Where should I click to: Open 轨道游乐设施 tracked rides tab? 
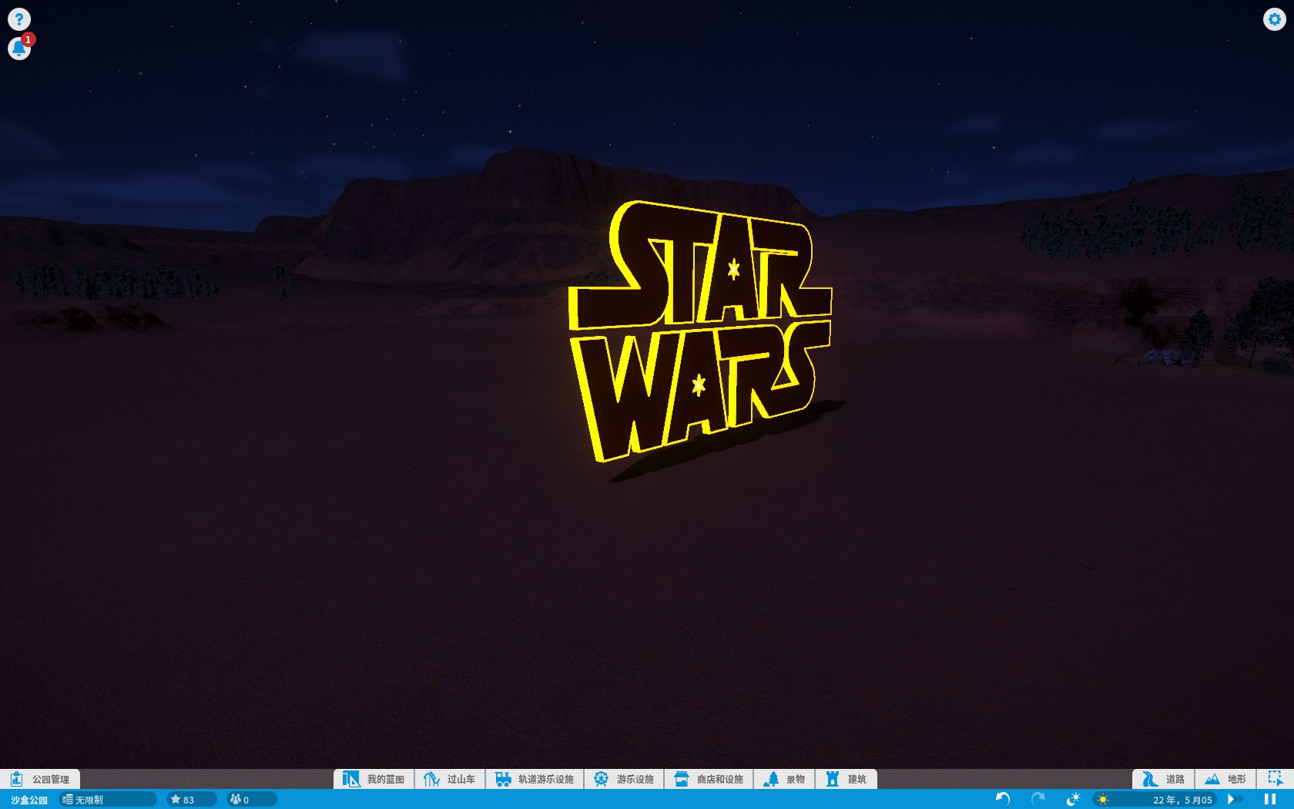click(535, 779)
